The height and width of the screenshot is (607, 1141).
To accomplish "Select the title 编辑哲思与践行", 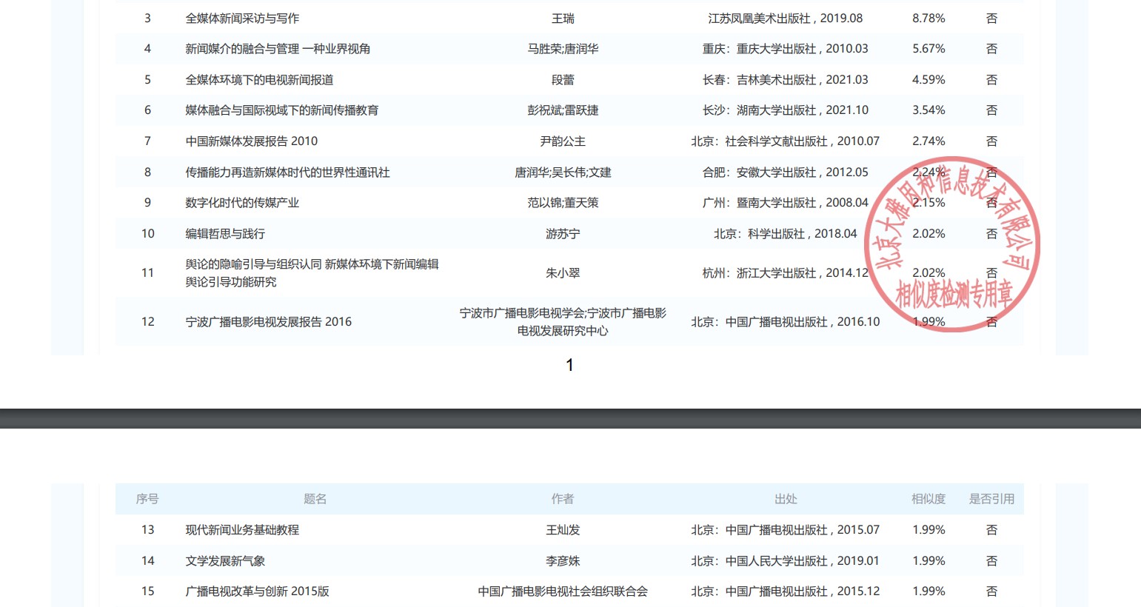I will 225,234.
